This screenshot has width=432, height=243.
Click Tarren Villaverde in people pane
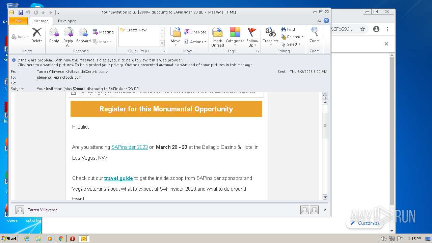43,210
